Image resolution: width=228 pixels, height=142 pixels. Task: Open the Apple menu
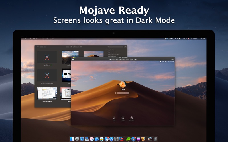pos(23,39)
